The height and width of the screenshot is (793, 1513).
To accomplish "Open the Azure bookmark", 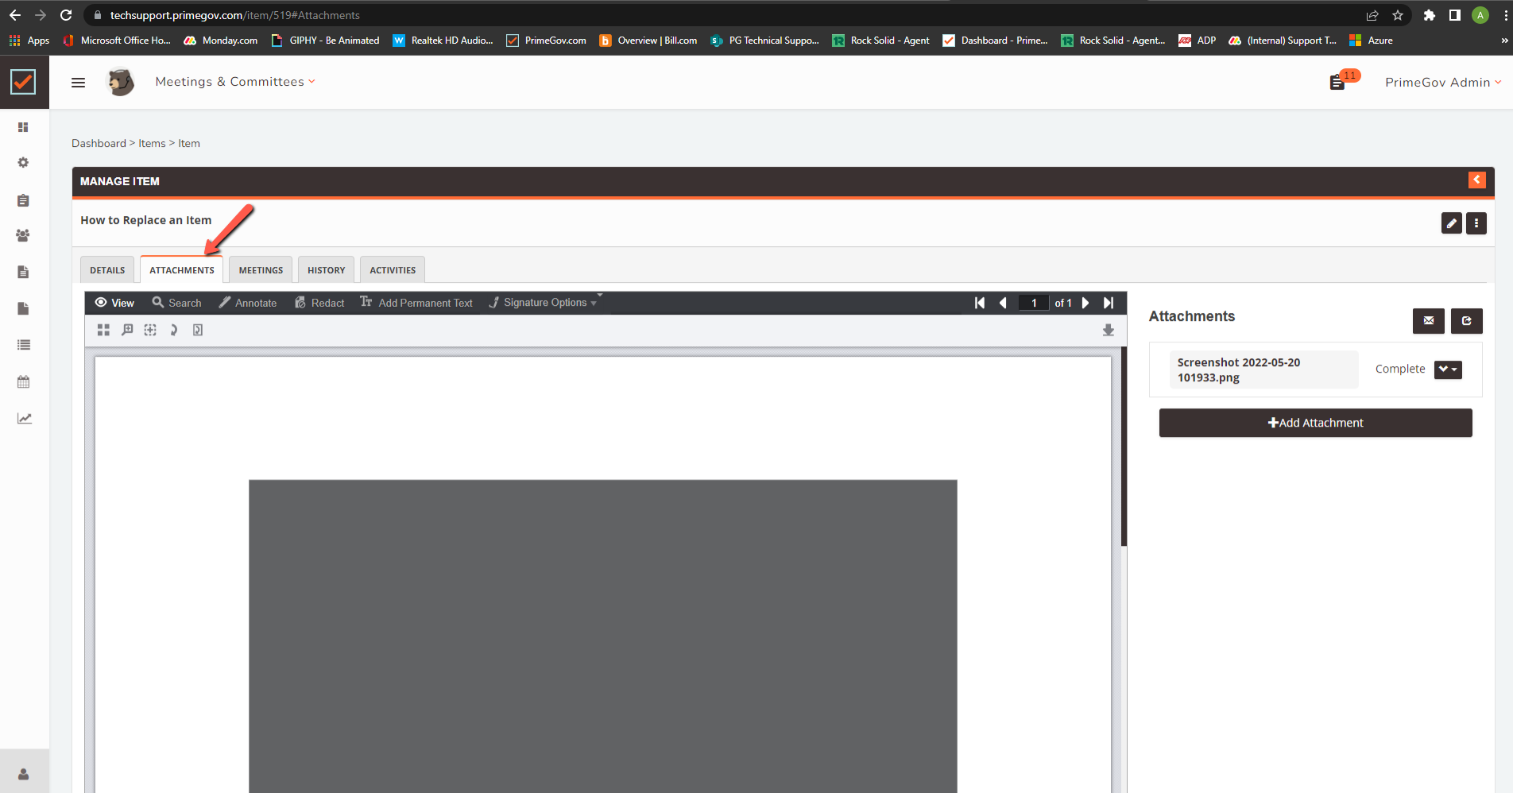I will click(1371, 41).
